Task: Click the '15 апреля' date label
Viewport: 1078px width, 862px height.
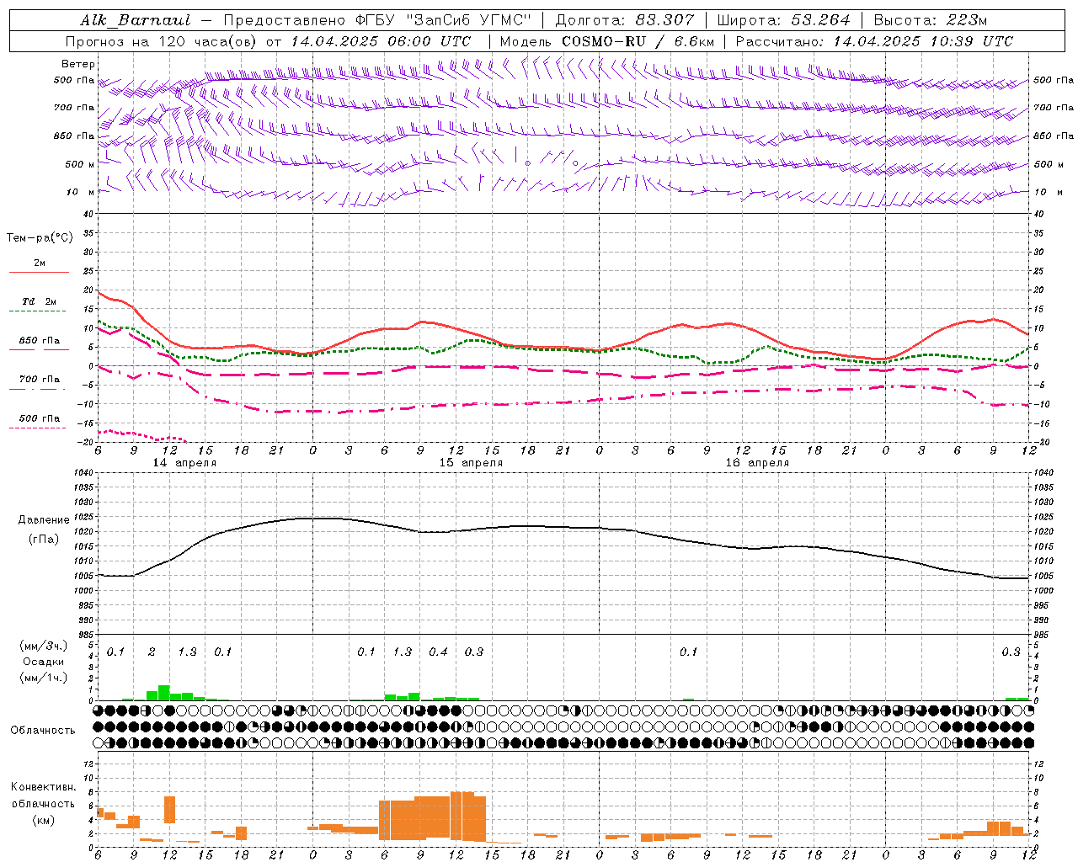Action: click(x=471, y=463)
